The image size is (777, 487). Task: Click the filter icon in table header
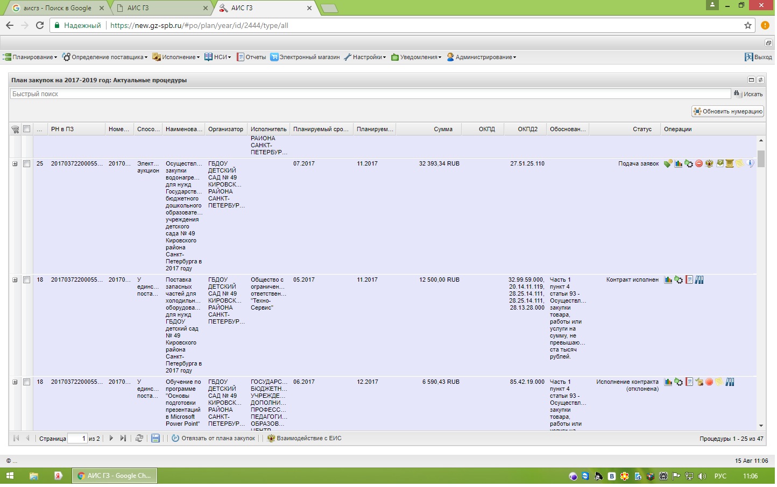pos(15,130)
